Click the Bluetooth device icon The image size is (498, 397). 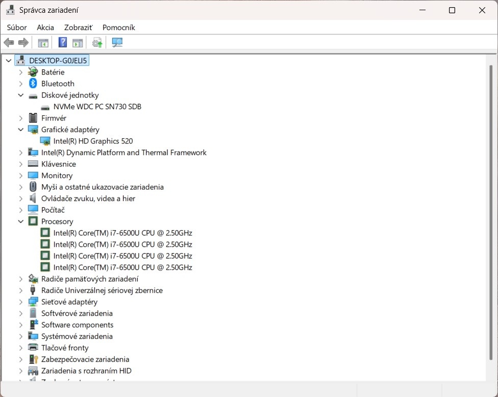(x=33, y=84)
